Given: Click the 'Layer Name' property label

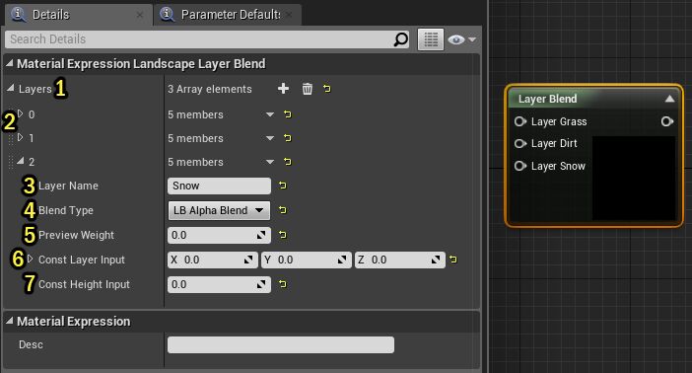Looking at the screenshot, I should pos(68,186).
